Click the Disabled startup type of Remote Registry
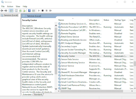The height and width of the screenshot is (99, 136). coord(118,33)
